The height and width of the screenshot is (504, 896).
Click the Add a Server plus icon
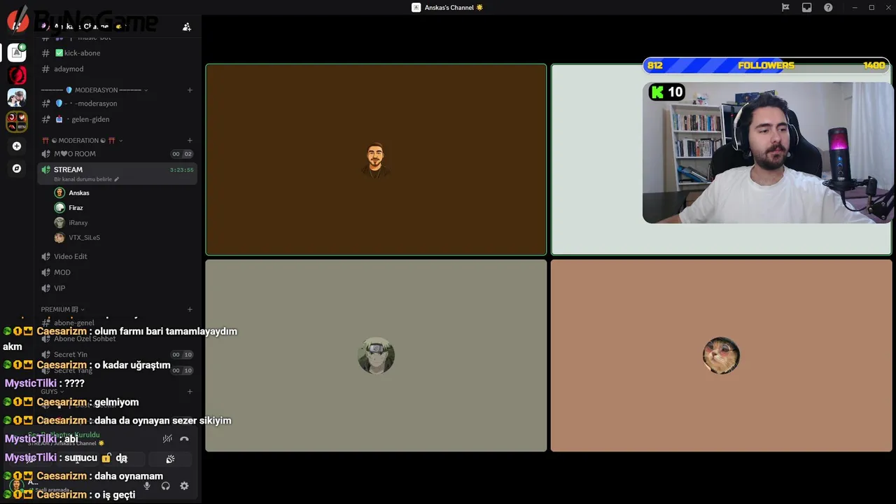[x=17, y=146]
